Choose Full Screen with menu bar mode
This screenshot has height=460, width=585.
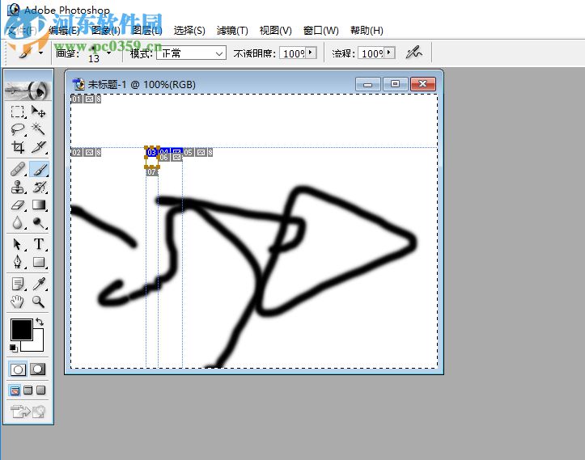28,390
